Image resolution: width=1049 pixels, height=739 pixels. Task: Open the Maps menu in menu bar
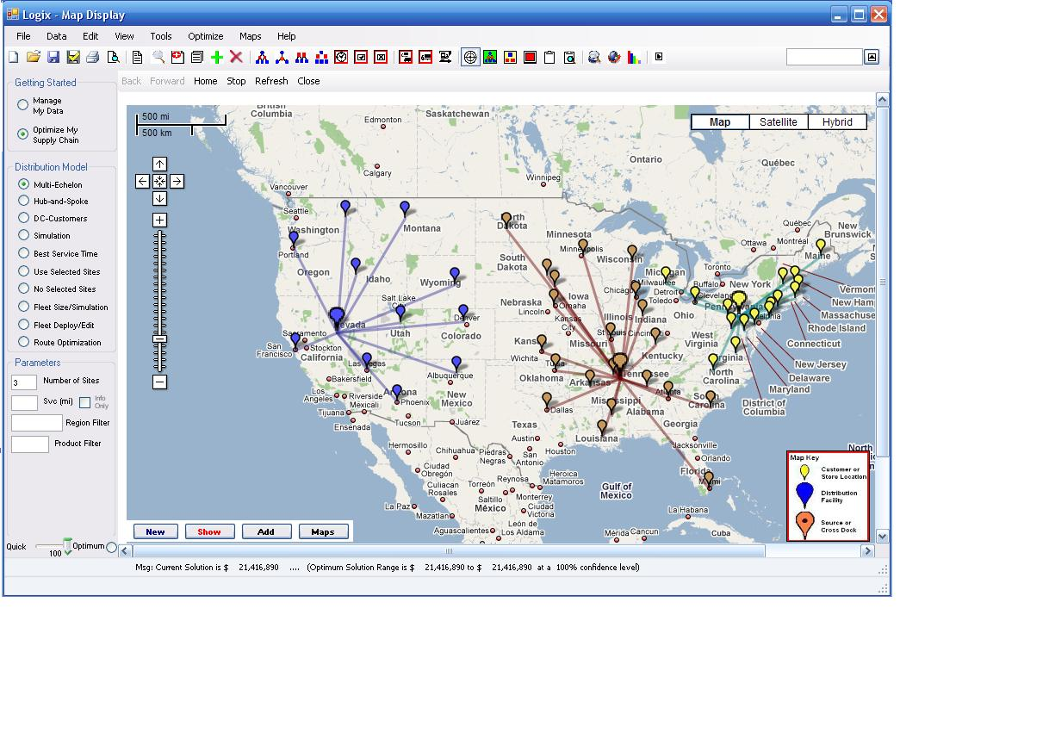250,36
